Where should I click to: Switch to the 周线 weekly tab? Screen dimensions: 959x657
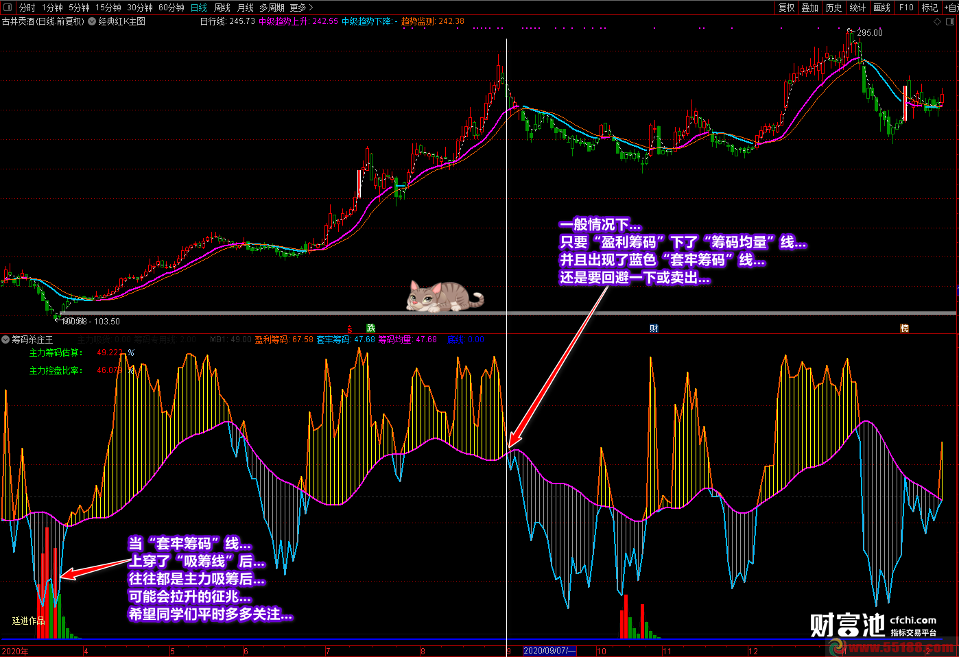click(x=222, y=8)
